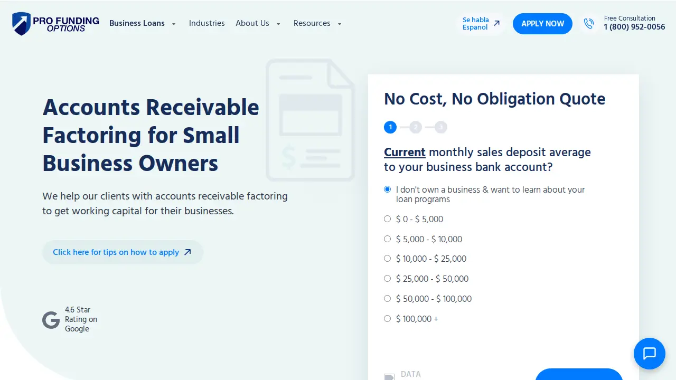Open the Business Loans menu
676x380 pixels.
(137, 23)
